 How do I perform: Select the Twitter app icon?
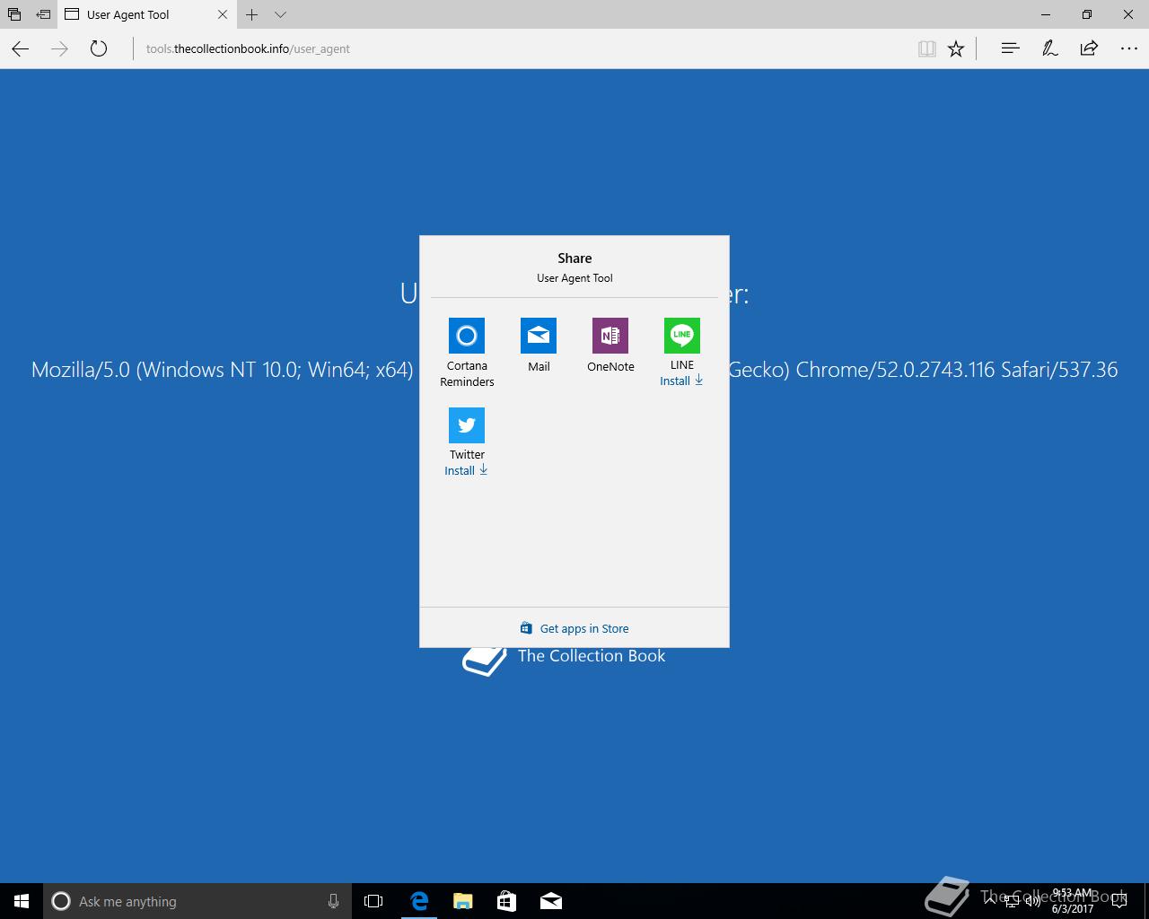[467, 425]
